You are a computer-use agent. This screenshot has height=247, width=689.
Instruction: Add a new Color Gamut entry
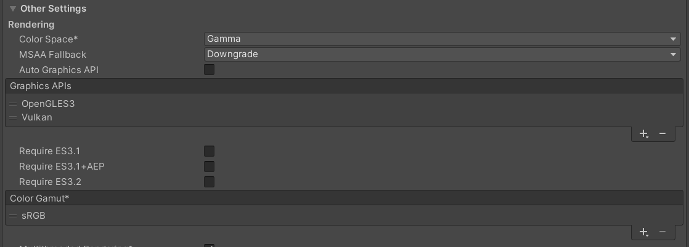click(643, 232)
